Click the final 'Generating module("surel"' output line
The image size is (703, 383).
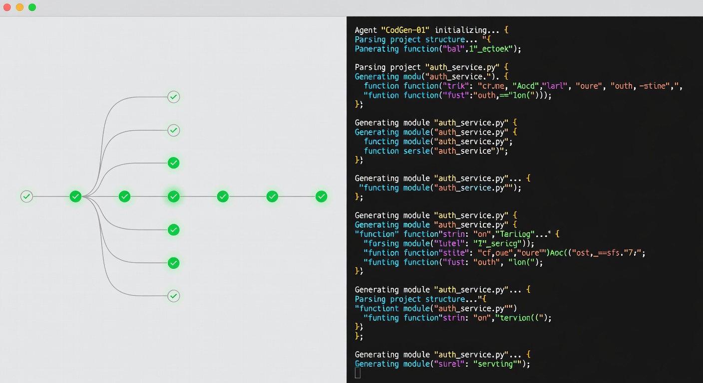[442, 364]
